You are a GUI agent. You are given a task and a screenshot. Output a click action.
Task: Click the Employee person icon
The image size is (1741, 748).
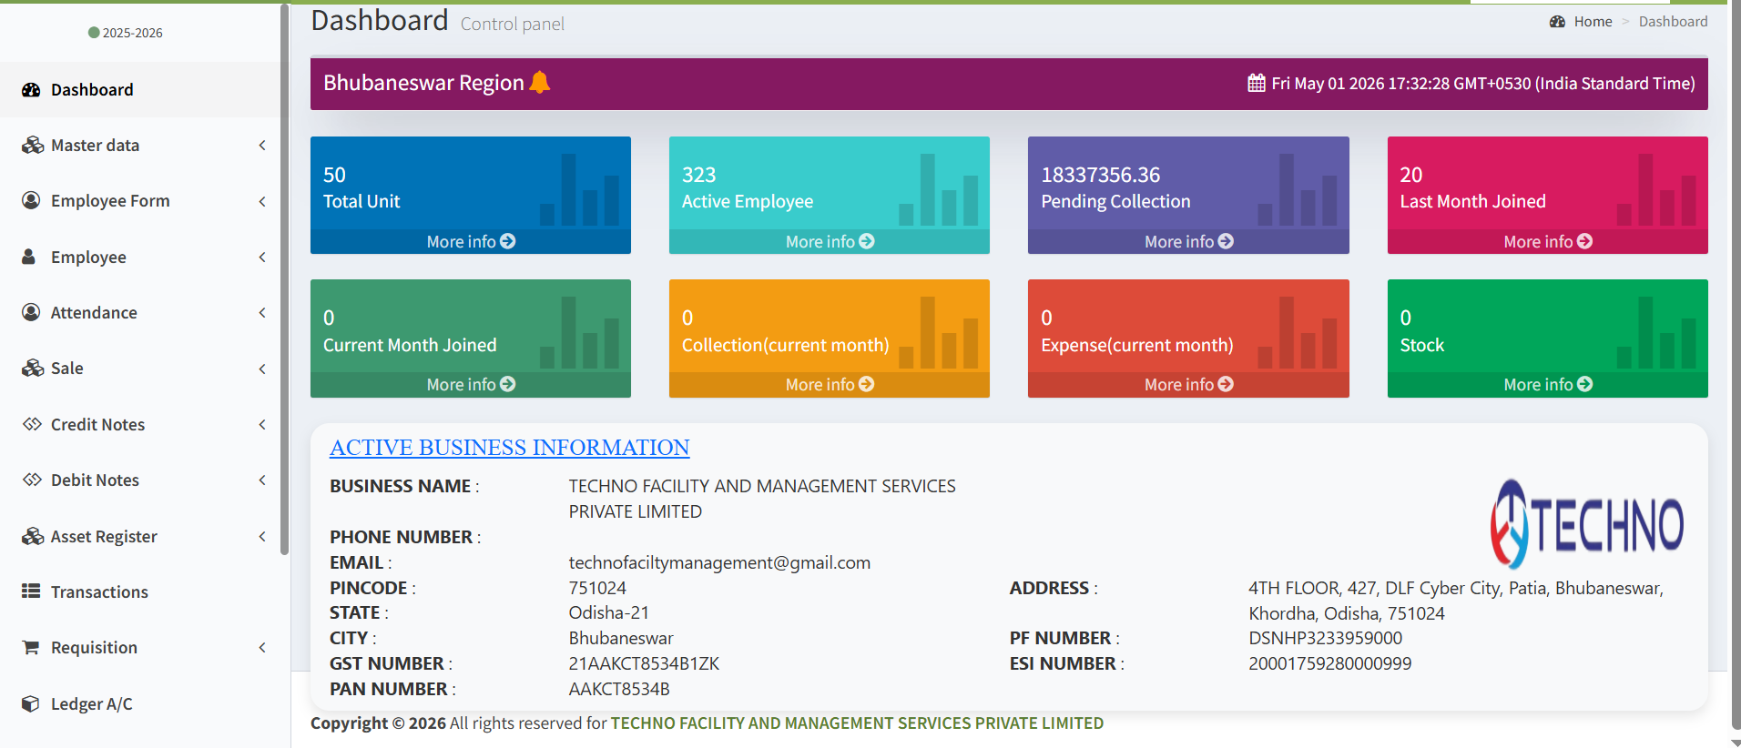coord(29,257)
